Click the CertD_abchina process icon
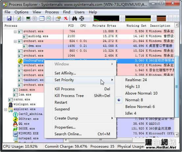The height and width of the screenshot is (152, 182). pos(15,114)
